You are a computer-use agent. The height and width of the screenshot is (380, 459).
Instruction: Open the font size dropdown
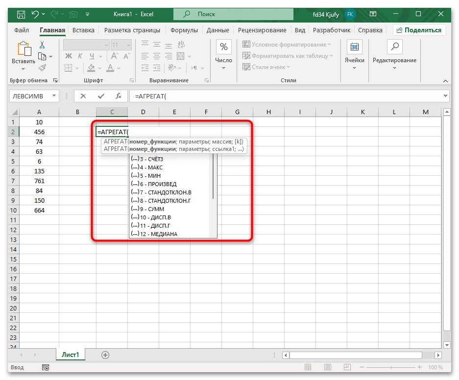(128, 45)
